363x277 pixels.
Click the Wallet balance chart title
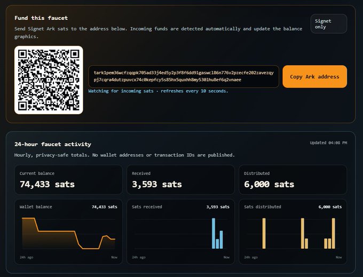click(36, 207)
